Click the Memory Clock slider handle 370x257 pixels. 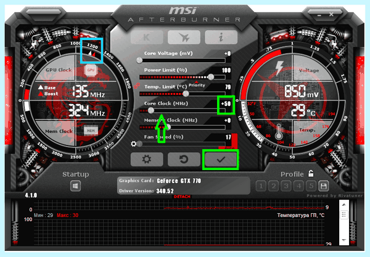[x=168, y=128]
